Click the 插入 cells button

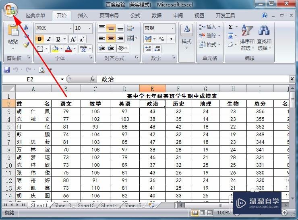coord(210,27)
